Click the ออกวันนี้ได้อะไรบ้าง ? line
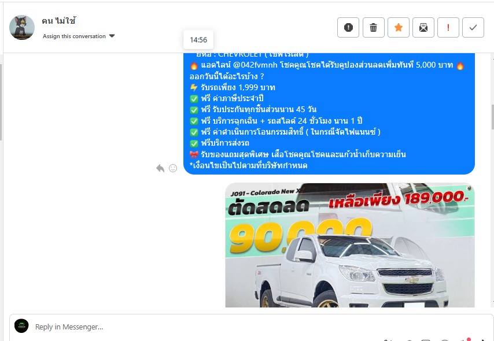The image size is (494, 341). [x=227, y=76]
